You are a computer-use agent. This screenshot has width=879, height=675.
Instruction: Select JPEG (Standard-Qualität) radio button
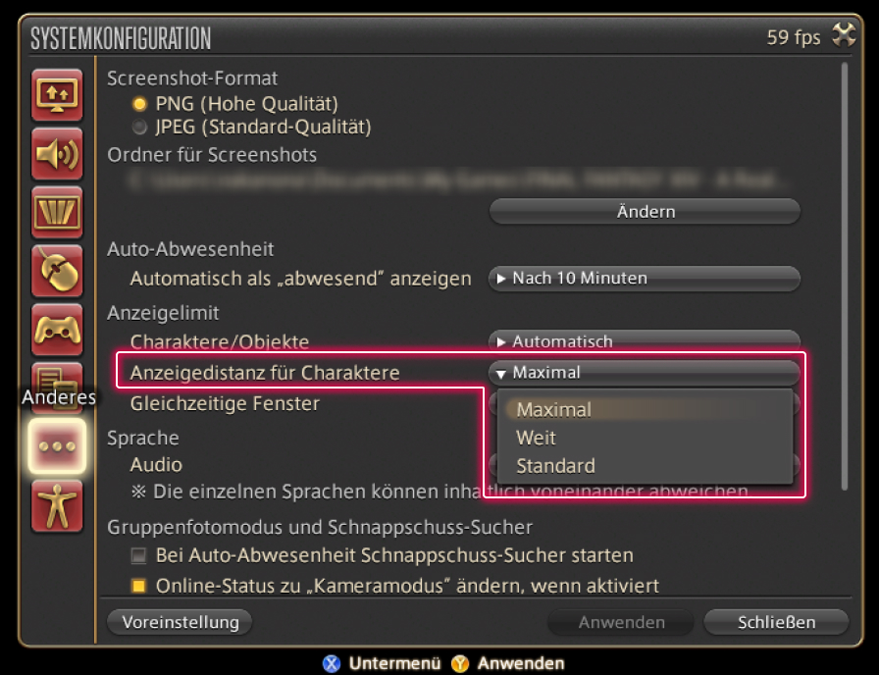pyautogui.click(x=139, y=127)
